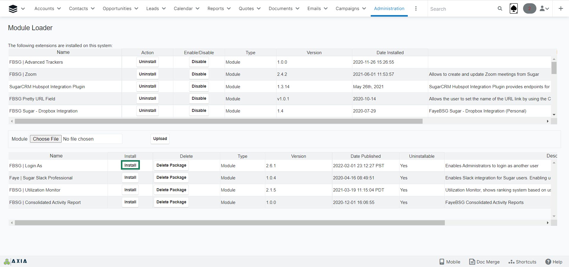Click the SugarCRM cube logo icon
Image resolution: width=569 pixels, height=267 pixels.
pos(13,9)
